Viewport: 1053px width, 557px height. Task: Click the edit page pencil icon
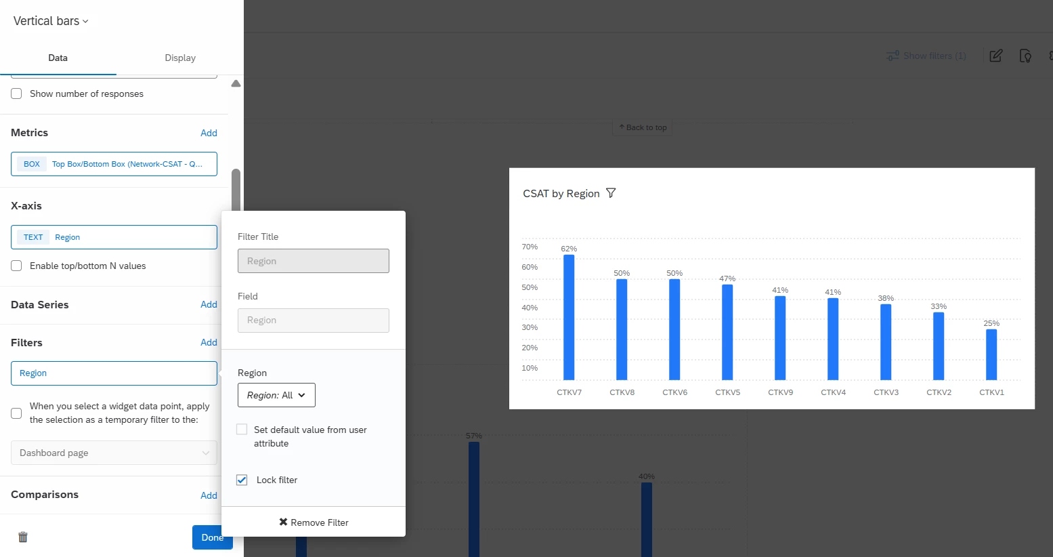(995, 56)
